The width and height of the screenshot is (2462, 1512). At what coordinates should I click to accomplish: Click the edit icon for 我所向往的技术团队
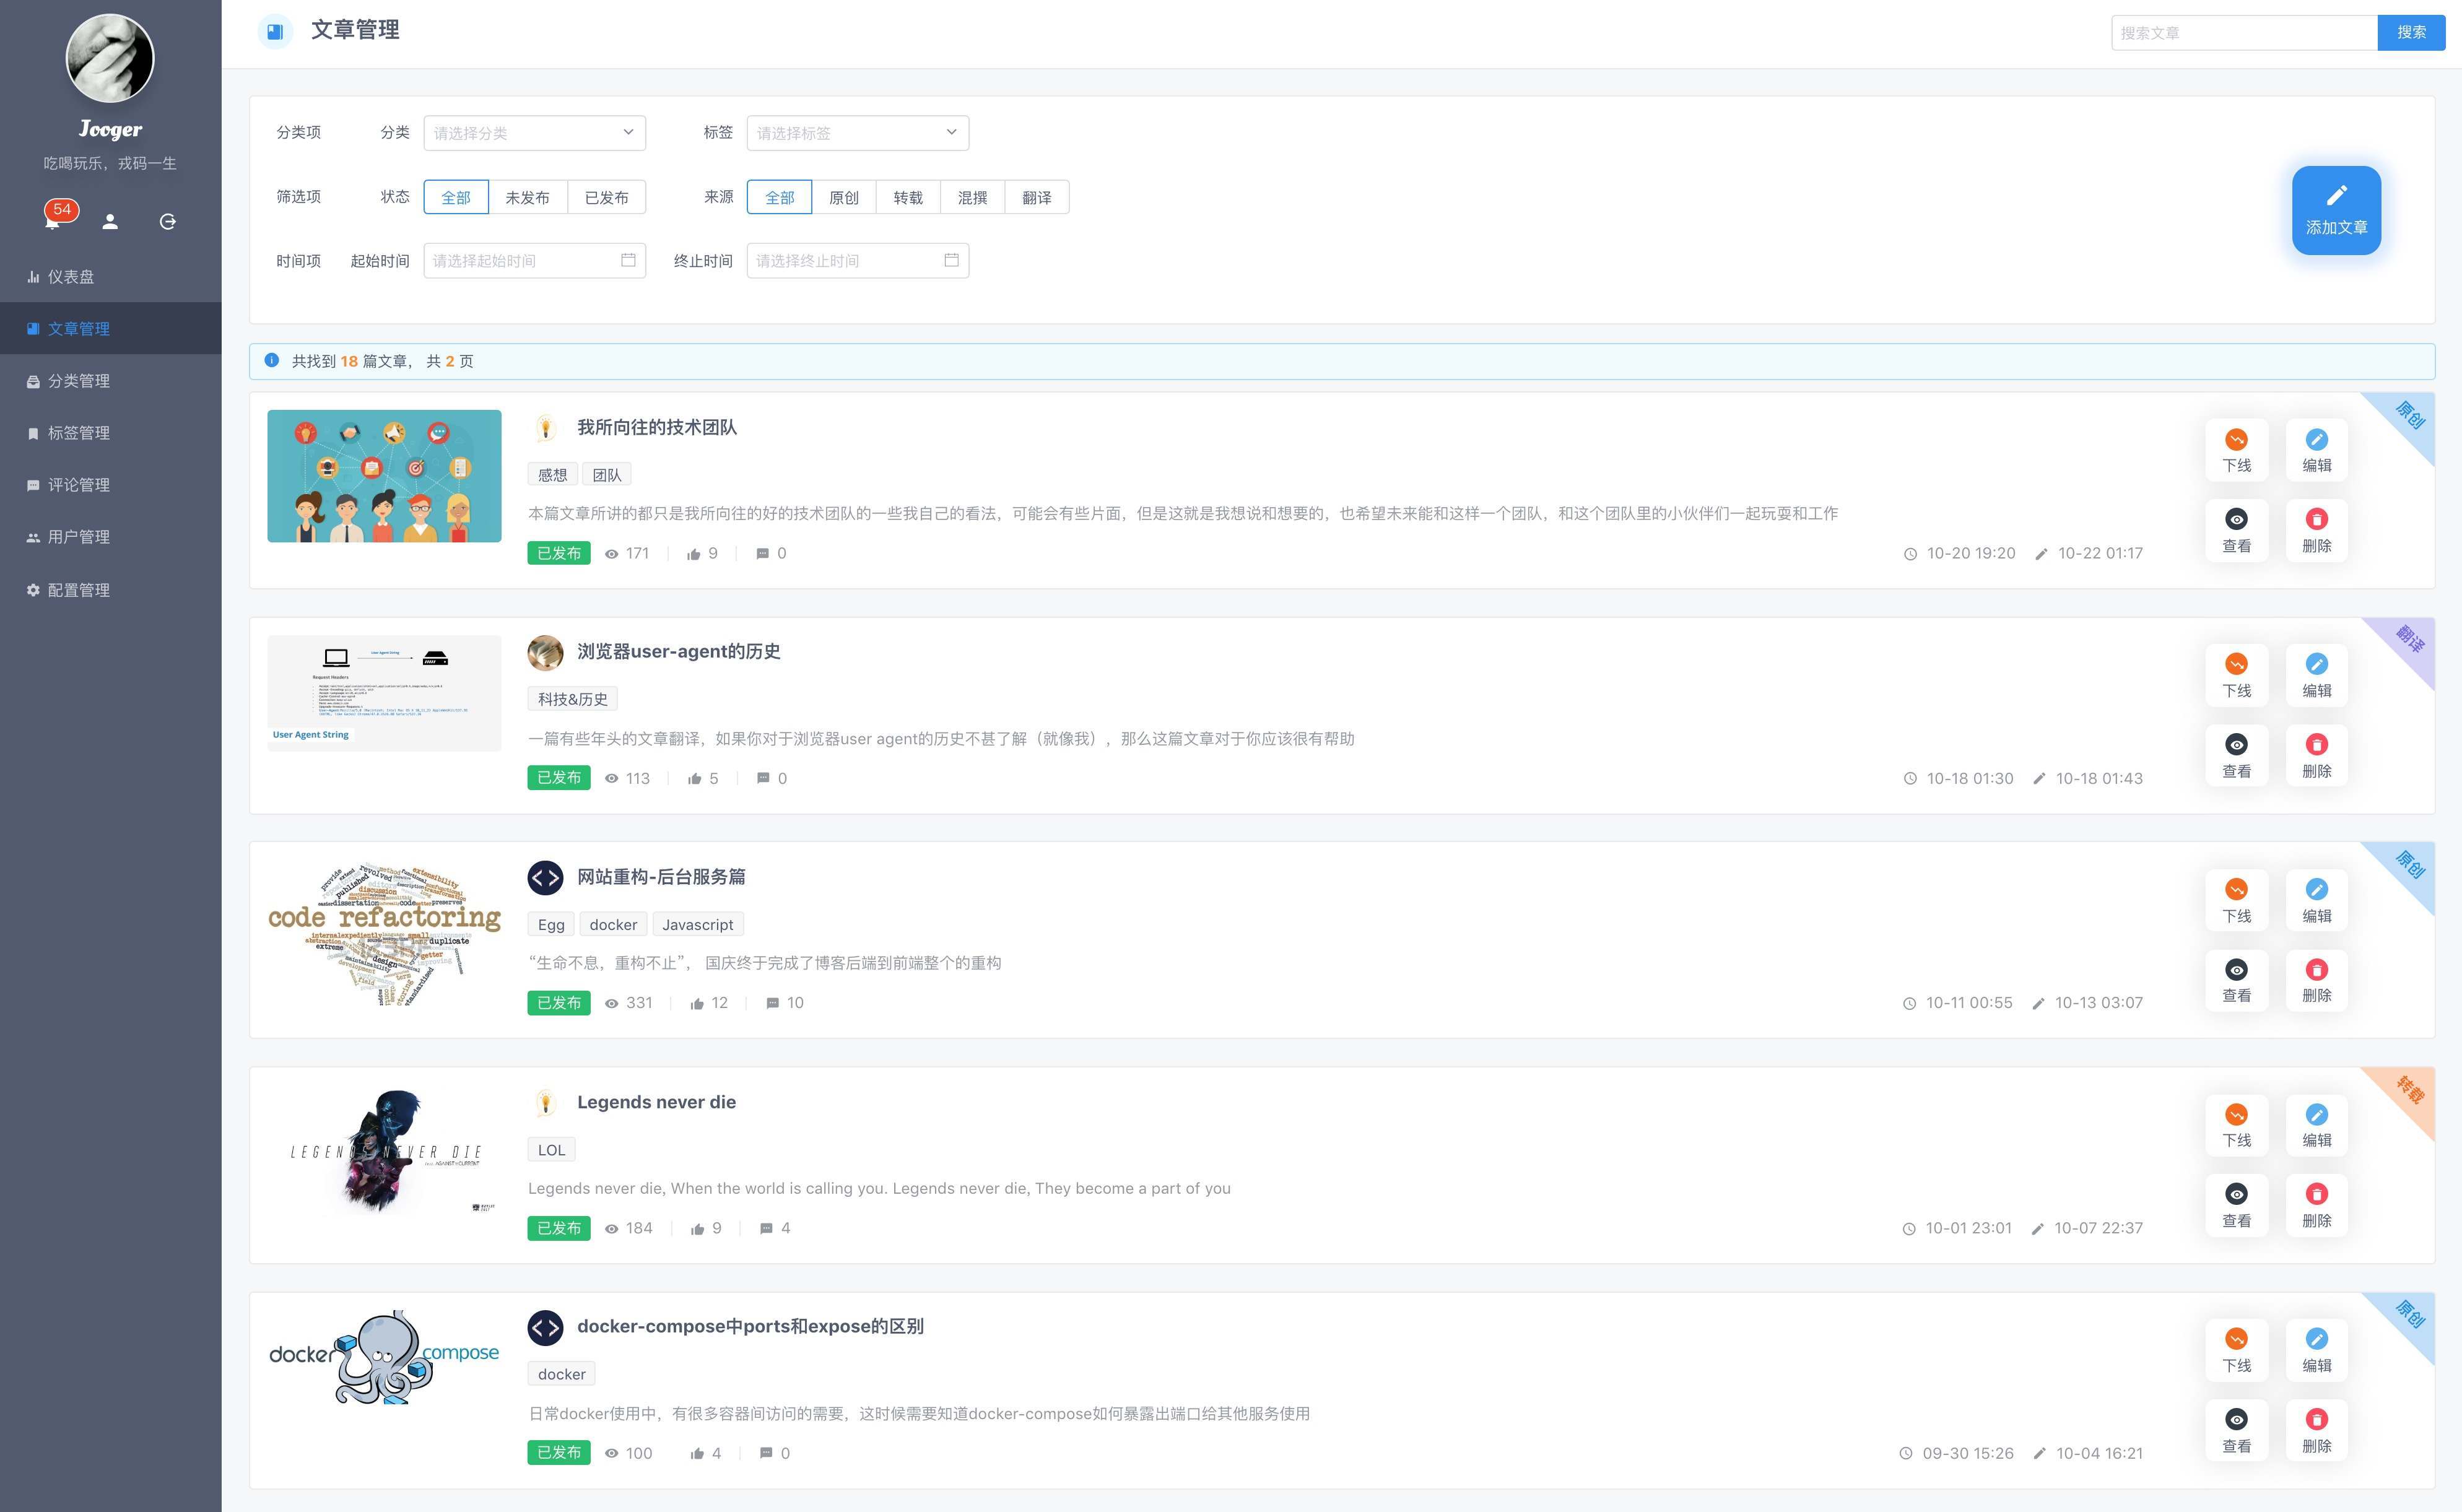(x=2316, y=440)
